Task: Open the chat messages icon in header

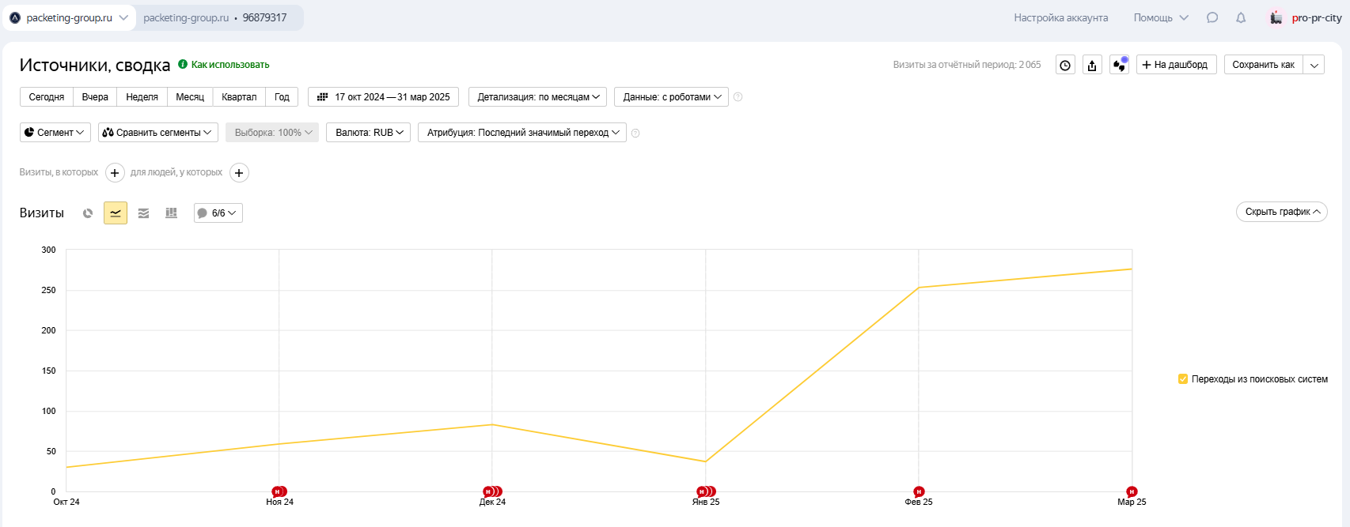Action: 1212,17
